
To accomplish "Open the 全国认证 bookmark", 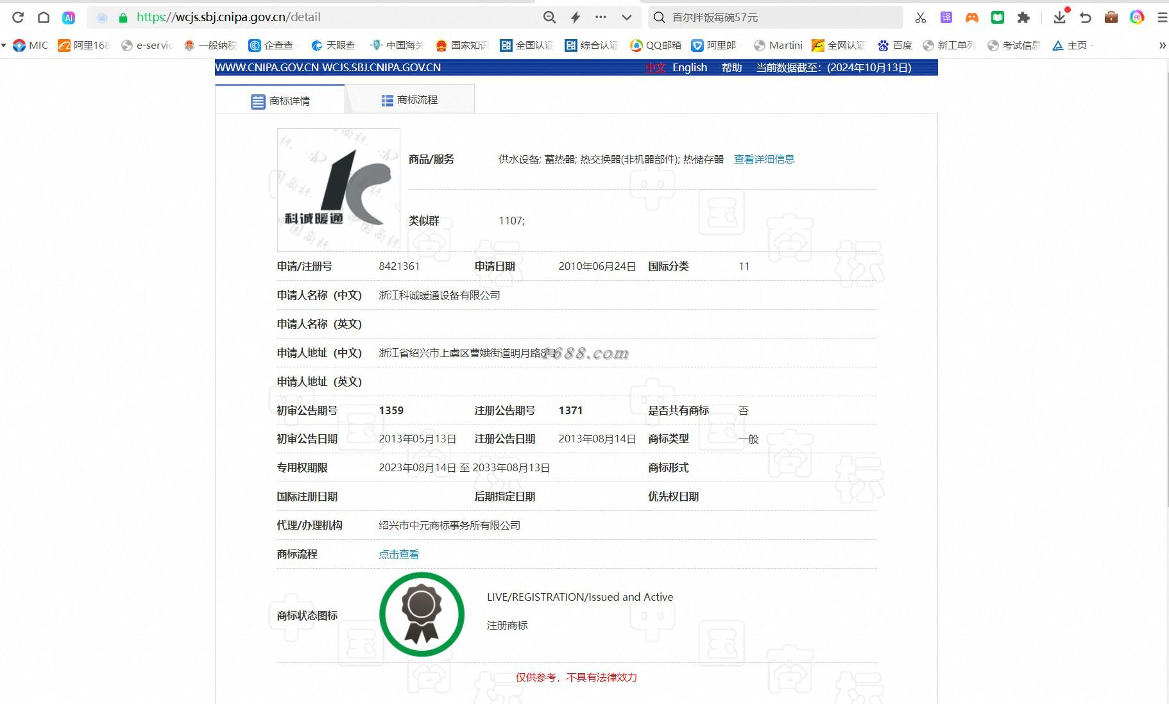I will pyautogui.click(x=527, y=45).
